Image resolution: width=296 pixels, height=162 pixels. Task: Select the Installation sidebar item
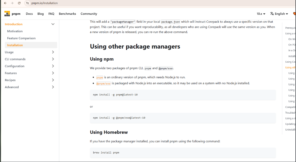31,45
